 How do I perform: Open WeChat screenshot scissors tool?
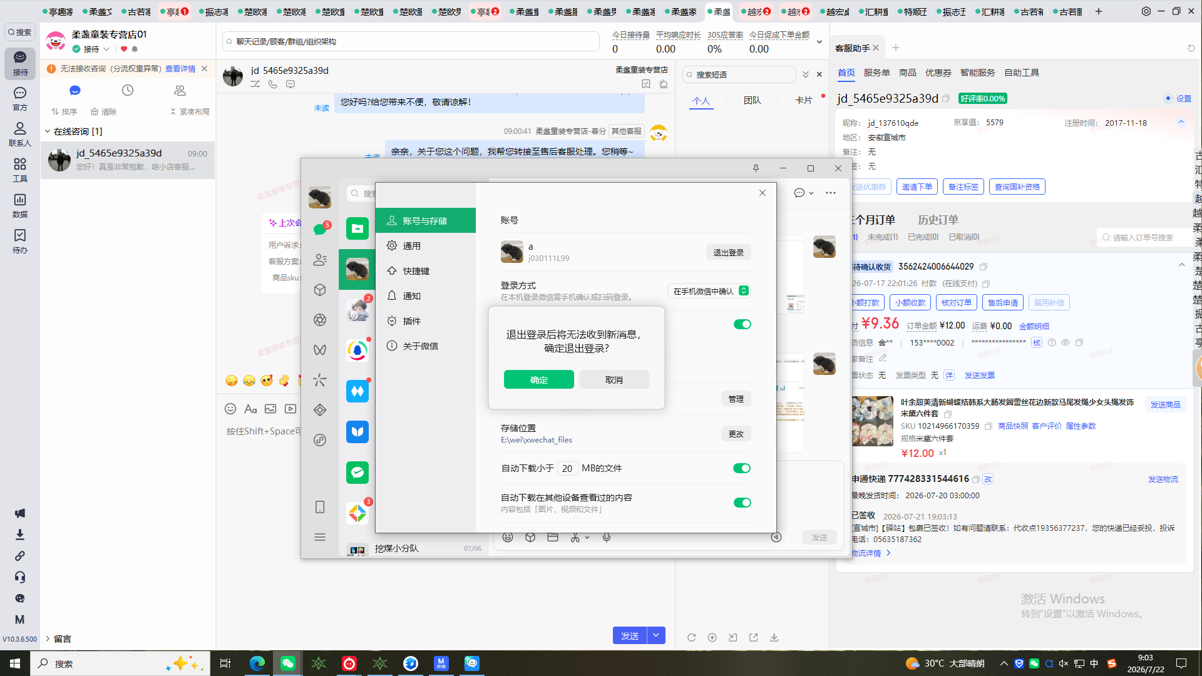tap(575, 537)
